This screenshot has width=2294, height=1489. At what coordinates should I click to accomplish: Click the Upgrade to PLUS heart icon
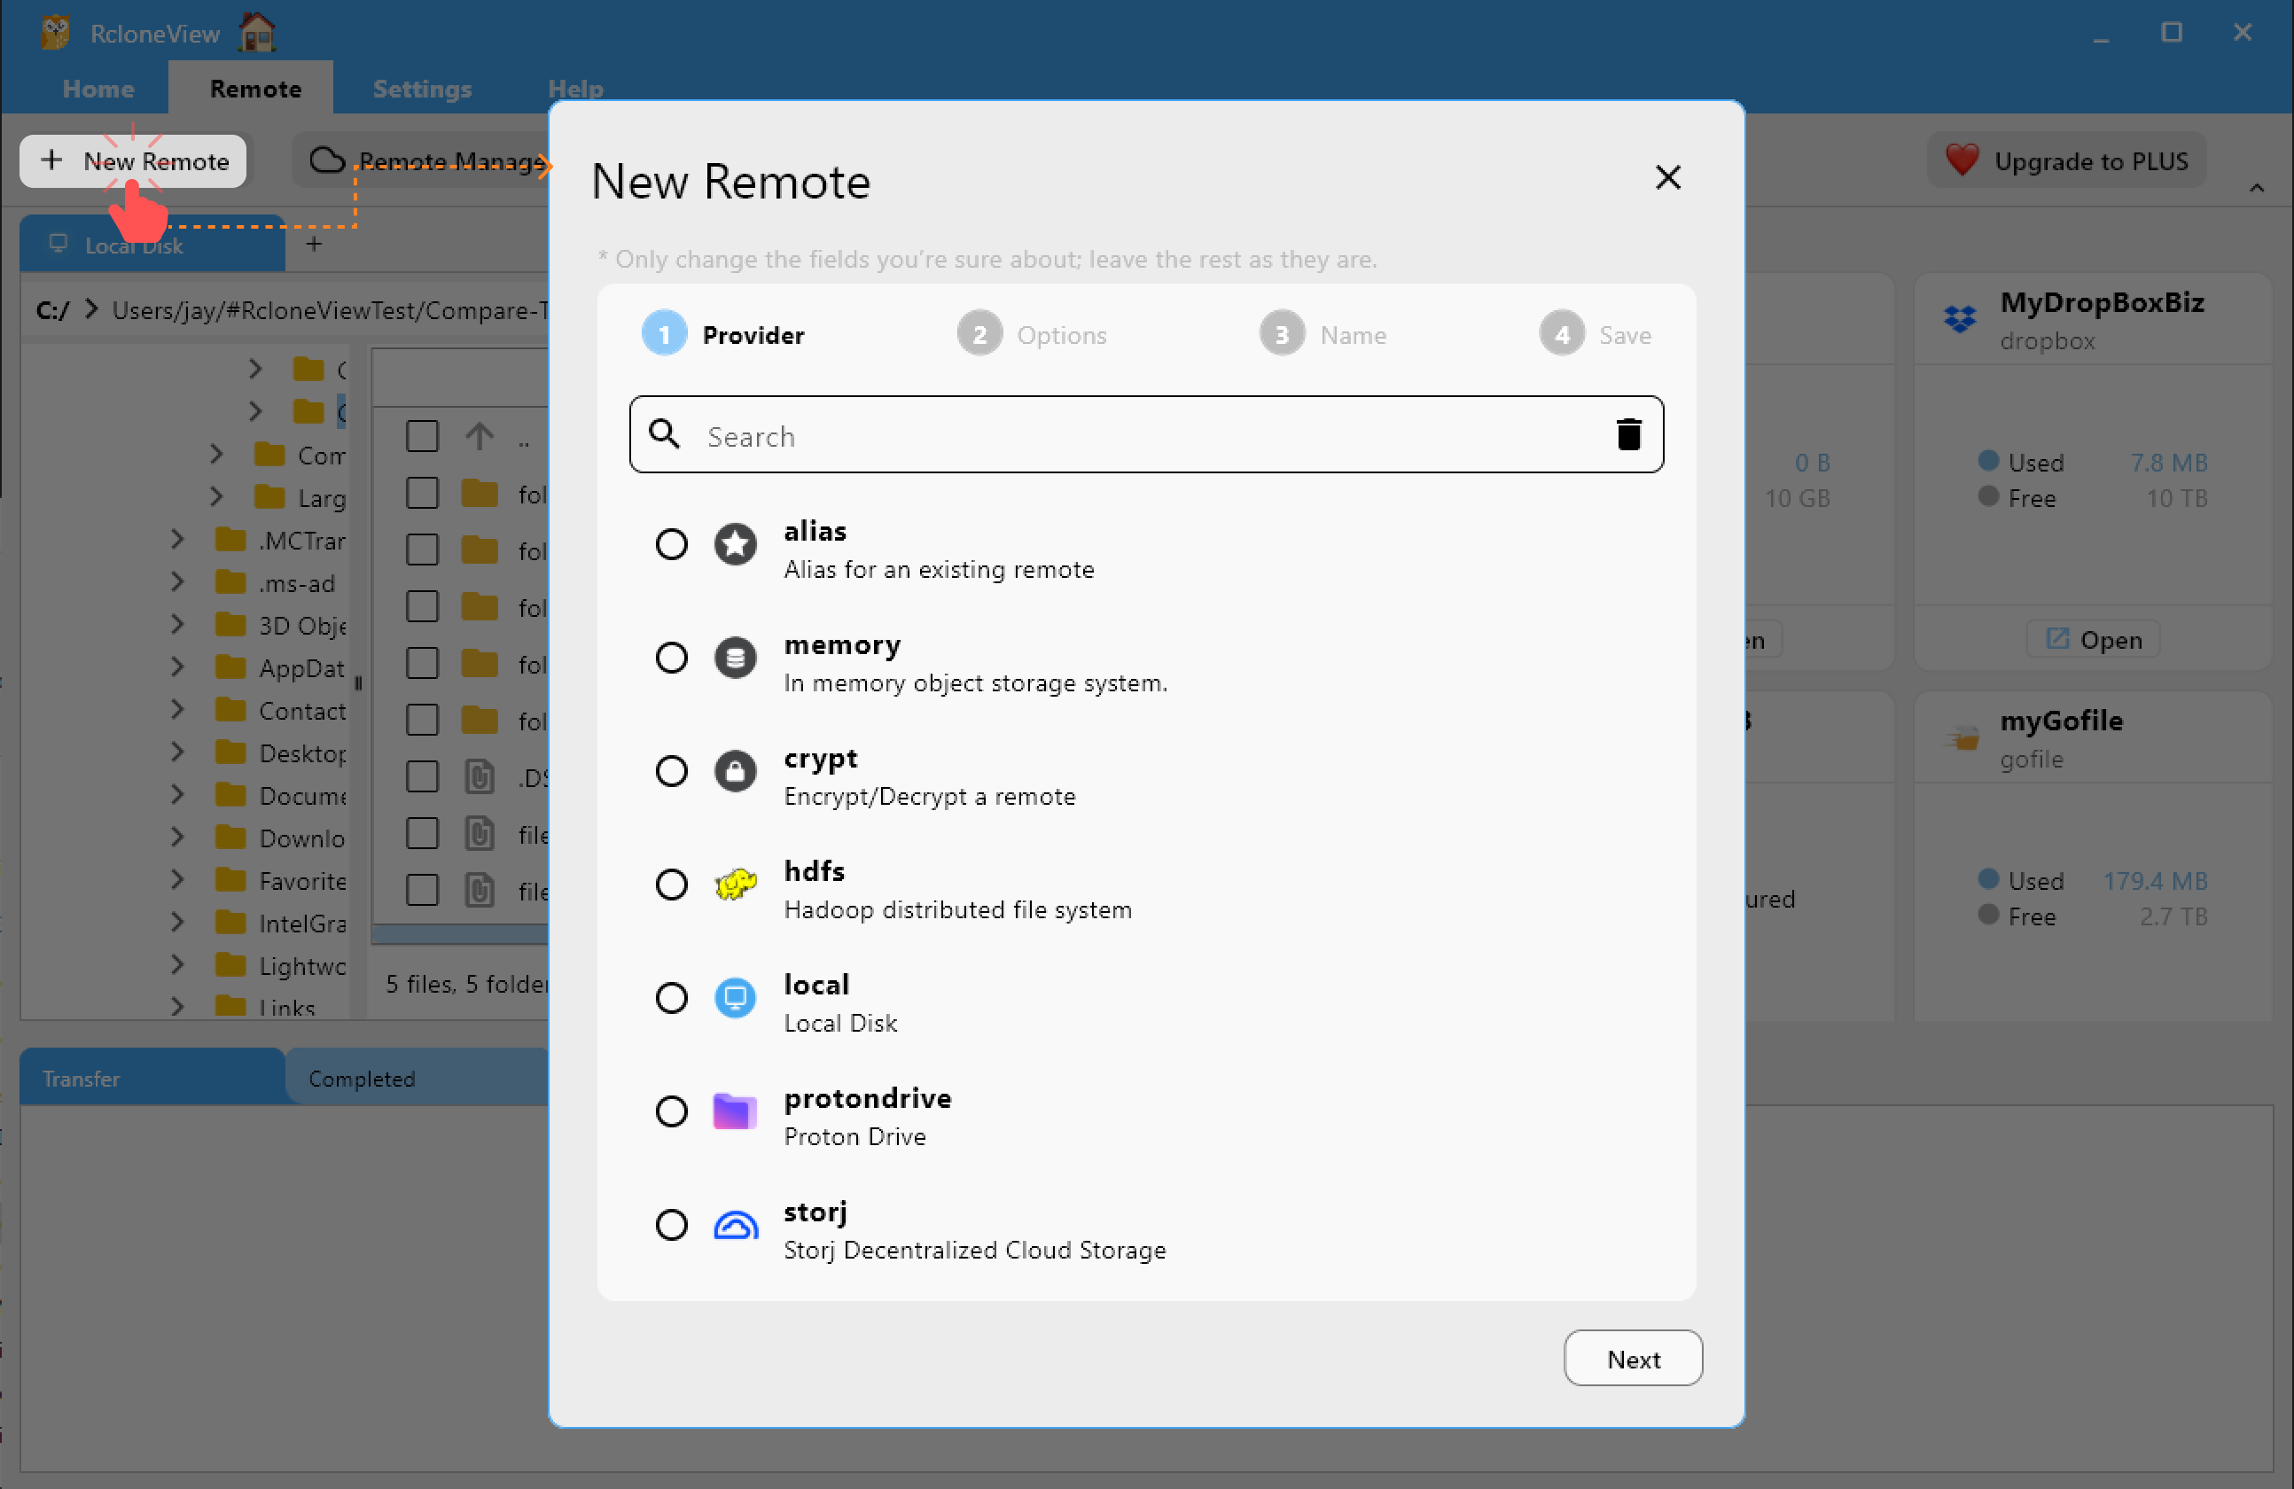tap(1962, 160)
